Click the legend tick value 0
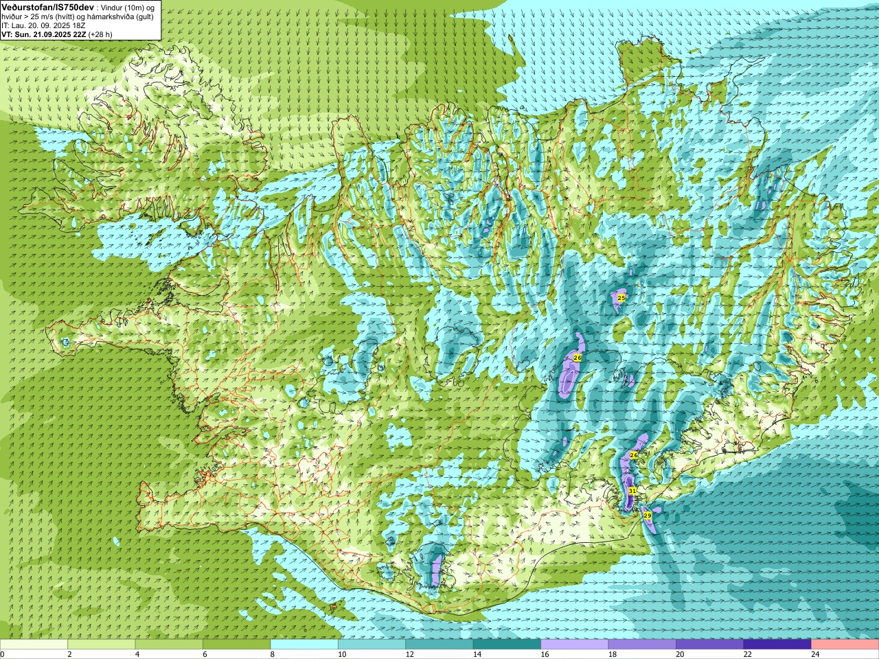Viewport: 879px width, 659px height. click(x=3, y=654)
